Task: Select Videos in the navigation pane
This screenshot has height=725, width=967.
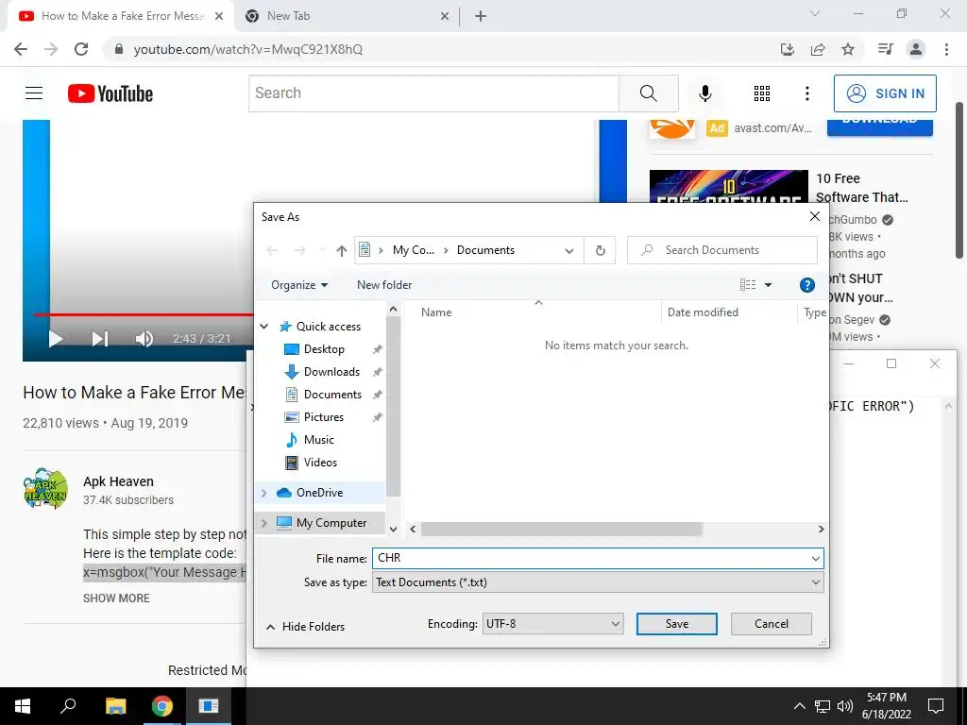Action: pyautogui.click(x=319, y=463)
